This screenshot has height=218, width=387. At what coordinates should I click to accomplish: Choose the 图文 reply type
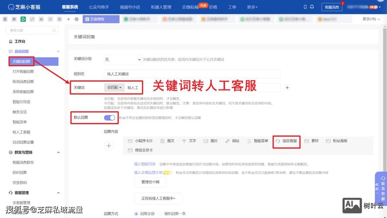pos(168,141)
